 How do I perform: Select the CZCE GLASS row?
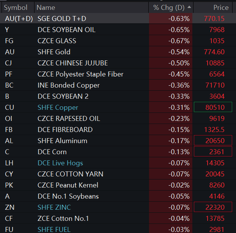pos(118,41)
